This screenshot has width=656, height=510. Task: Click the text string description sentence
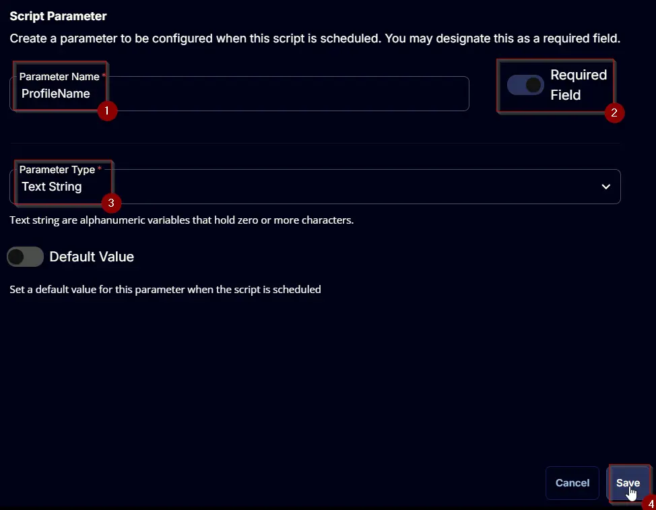point(182,220)
